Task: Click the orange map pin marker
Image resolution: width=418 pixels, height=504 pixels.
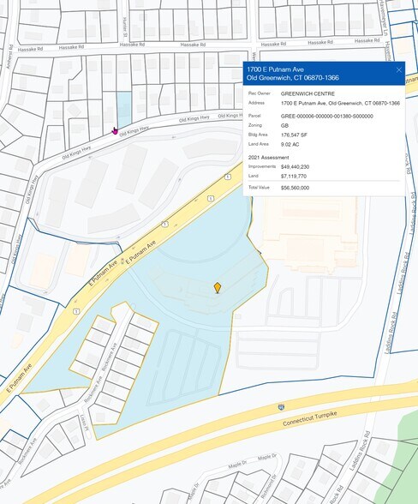Action: [x=218, y=287]
